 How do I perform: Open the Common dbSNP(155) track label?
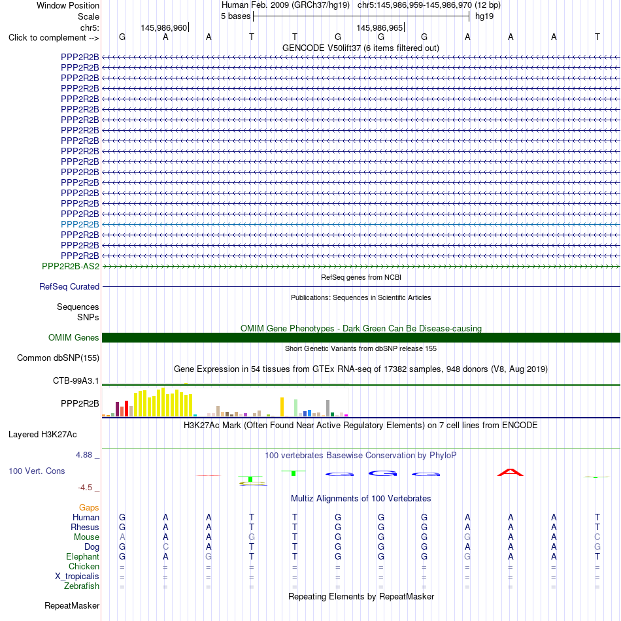tap(58, 358)
